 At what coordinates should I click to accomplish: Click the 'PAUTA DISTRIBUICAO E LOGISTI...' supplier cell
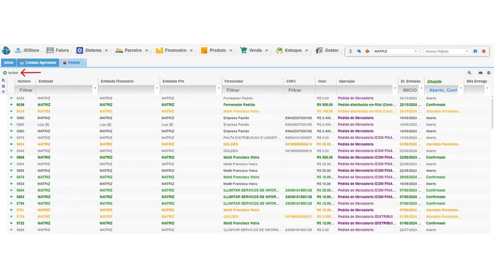(x=252, y=138)
